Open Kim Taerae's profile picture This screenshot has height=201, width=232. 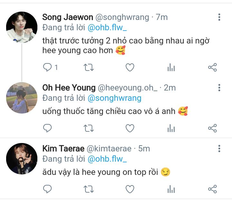22,158
